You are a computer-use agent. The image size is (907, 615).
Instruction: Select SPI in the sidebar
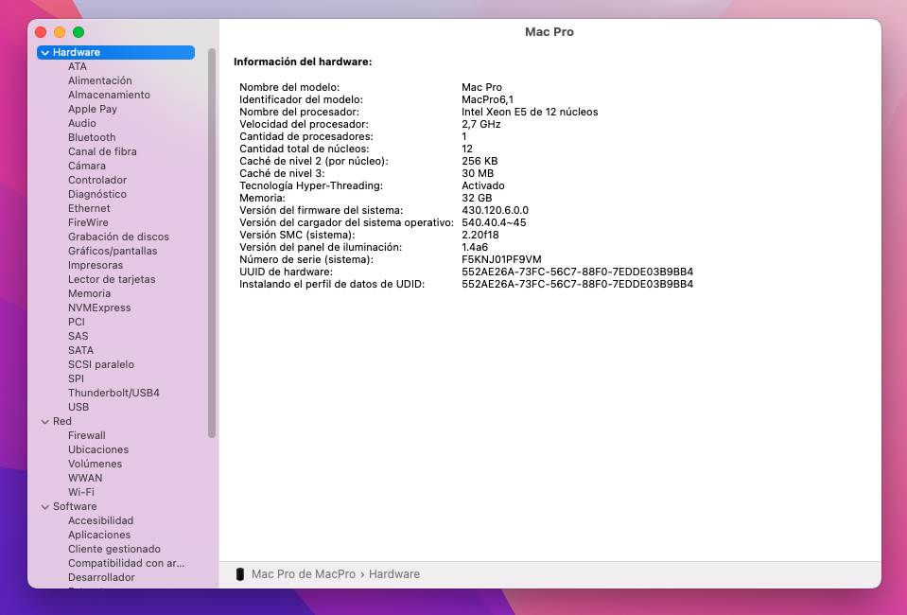point(76,378)
